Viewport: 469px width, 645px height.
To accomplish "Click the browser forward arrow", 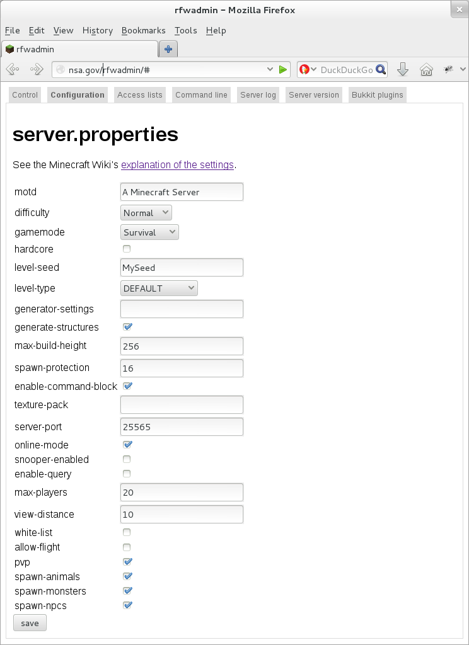I will coord(37,69).
